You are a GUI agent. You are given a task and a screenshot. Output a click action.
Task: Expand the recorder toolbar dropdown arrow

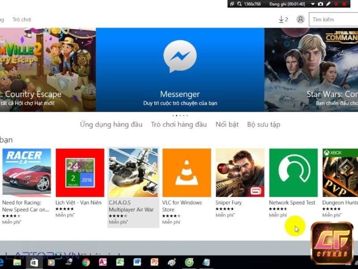click(x=313, y=4)
